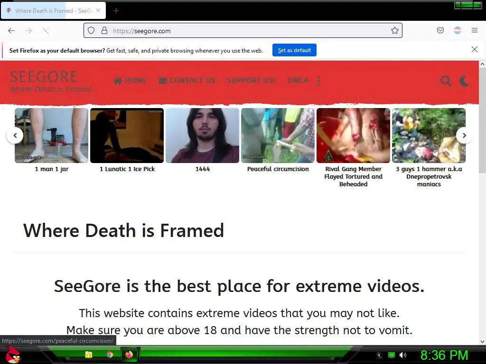Go back to the previous page
This screenshot has height=364, width=486.
pyautogui.click(x=11, y=31)
